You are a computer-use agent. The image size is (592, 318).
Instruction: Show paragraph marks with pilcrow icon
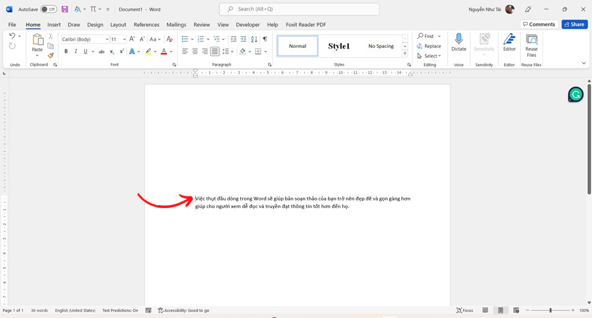click(265, 39)
